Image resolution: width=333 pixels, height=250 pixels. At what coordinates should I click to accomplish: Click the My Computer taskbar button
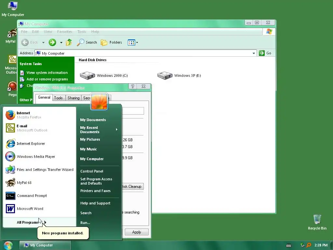45,245
